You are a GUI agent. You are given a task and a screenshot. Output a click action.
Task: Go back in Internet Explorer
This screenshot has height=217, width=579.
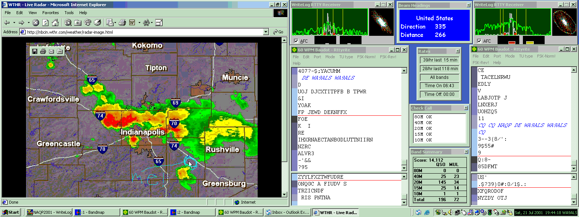coord(7,22)
